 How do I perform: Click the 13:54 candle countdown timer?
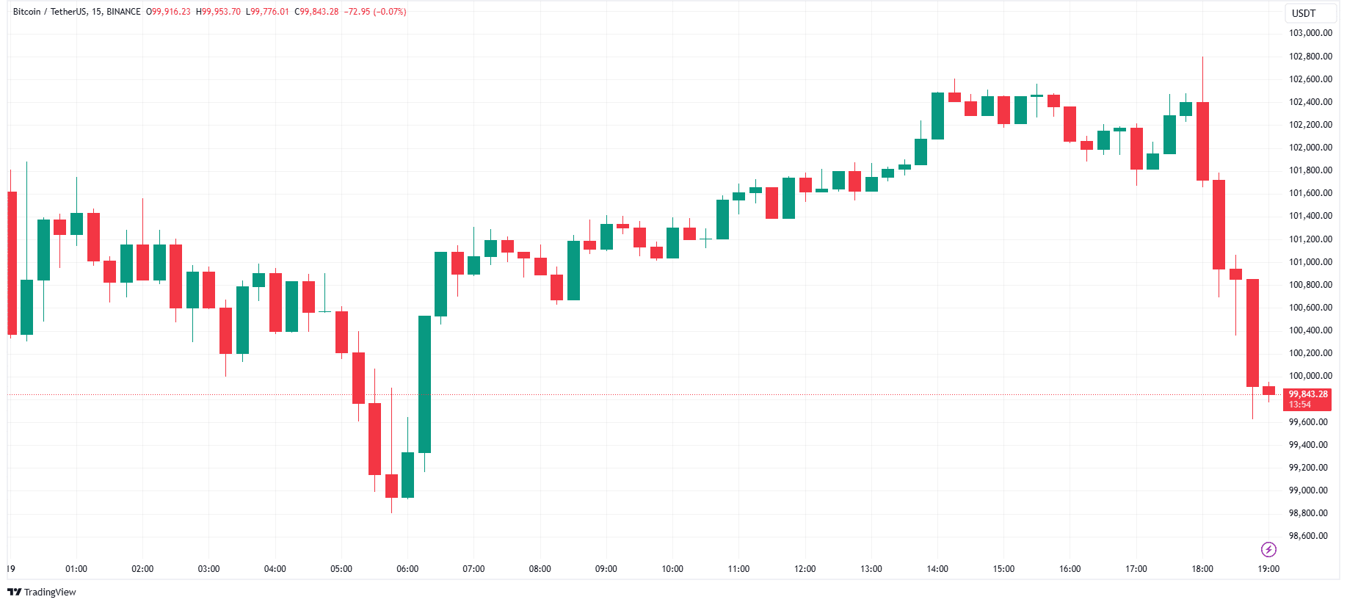1300,405
